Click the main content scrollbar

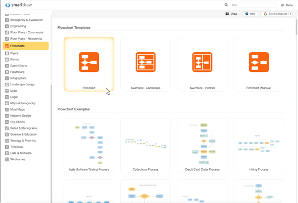[297, 27]
